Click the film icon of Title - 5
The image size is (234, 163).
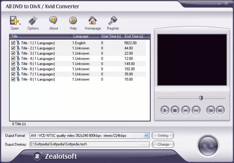(x=18, y=63)
